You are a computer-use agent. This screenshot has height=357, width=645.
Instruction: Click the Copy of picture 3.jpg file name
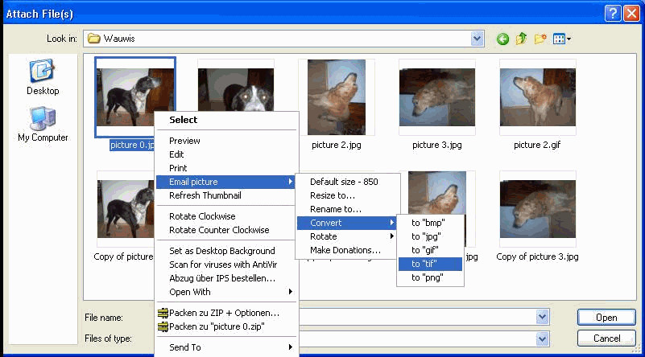[x=537, y=256]
